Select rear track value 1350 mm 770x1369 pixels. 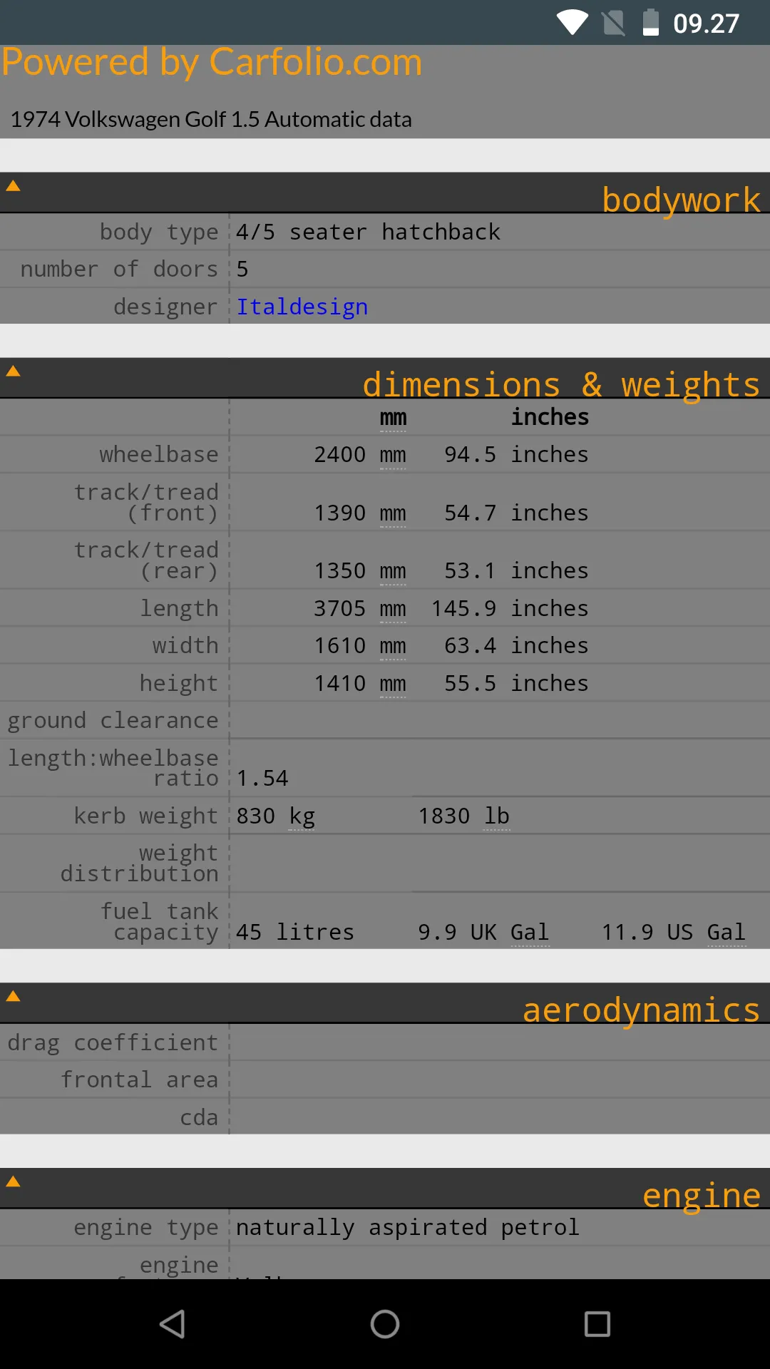[x=360, y=571]
